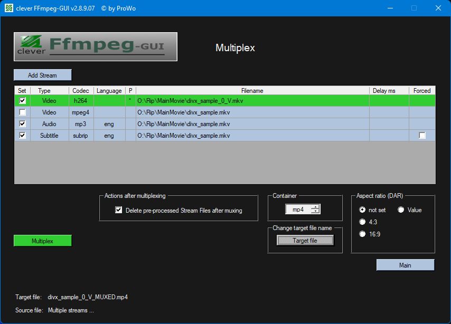Click the app icon in title bar
This screenshot has height=324, width=451.
(x=8, y=8)
